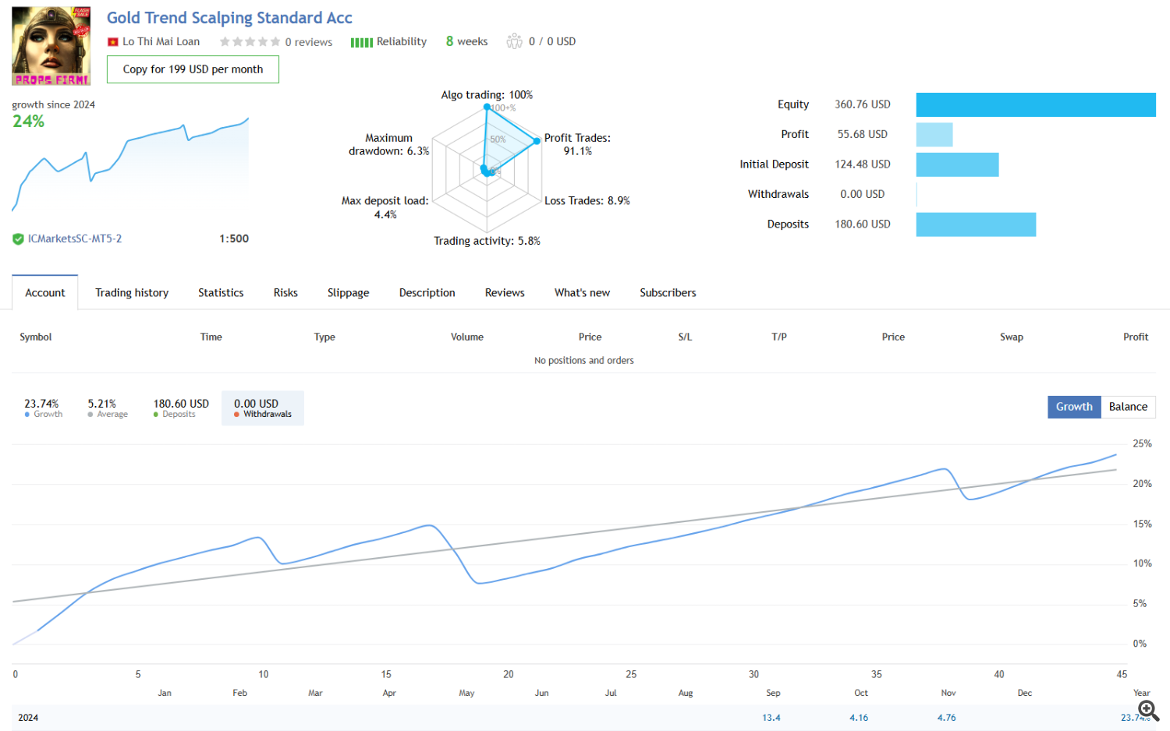Toggle the Withdrawals series legend
The image size is (1170, 731).
coord(263,408)
